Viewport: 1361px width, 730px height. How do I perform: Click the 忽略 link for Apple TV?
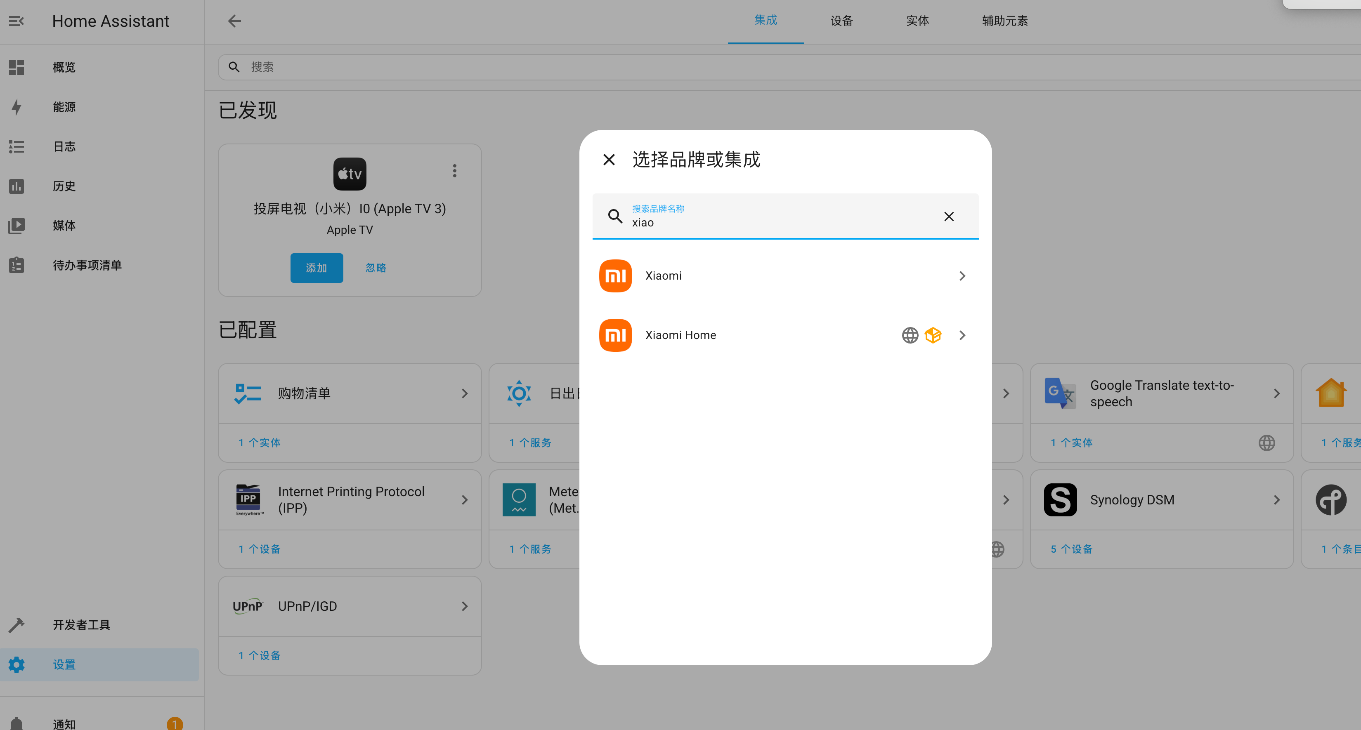(376, 268)
